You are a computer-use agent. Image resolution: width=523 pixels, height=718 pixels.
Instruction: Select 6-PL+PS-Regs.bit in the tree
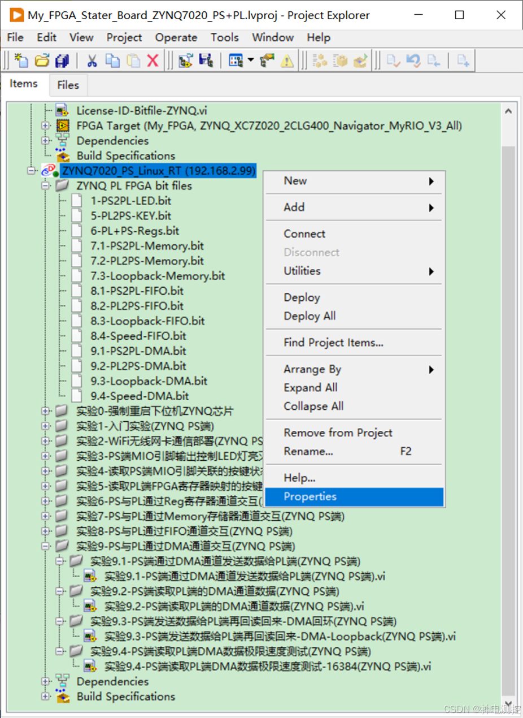pos(134,231)
